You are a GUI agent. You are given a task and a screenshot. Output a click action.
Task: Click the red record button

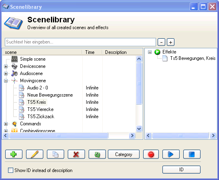click(x=151, y=154)
